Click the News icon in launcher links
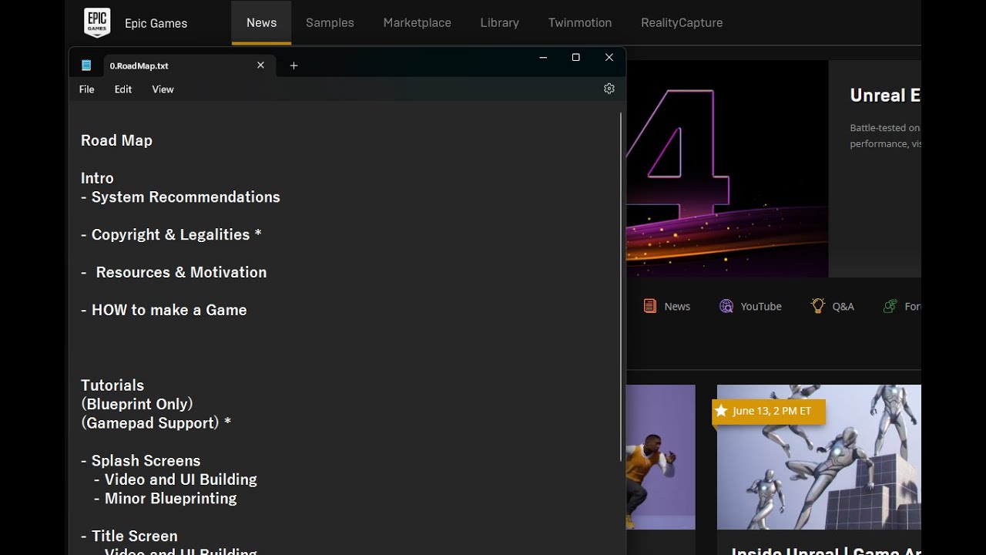Viewport: 986px width, 555px height. [650, 306]
